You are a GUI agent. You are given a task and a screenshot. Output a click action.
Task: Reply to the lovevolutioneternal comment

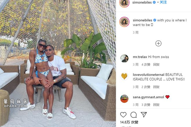click(x=156, y=87)
